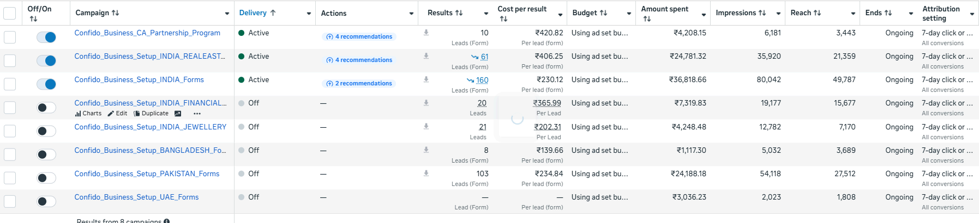The height and width of the screenshot is (223, 979).
Task: Sort by Ends column arrows
Action: [x=888, y=13]
